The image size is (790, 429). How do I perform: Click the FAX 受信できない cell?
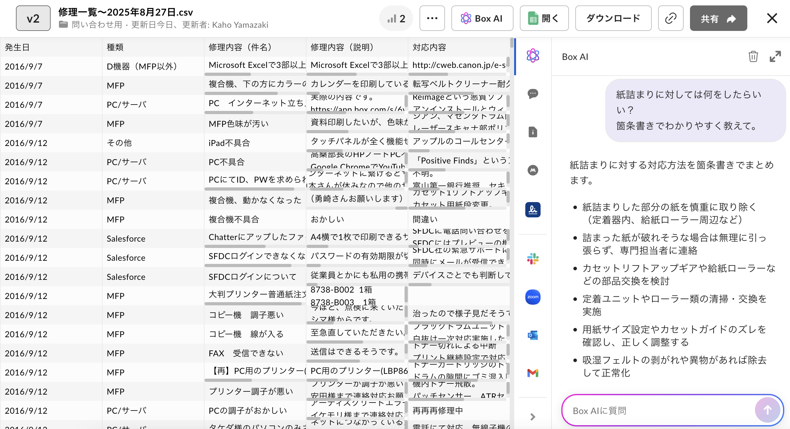[255, 353]
